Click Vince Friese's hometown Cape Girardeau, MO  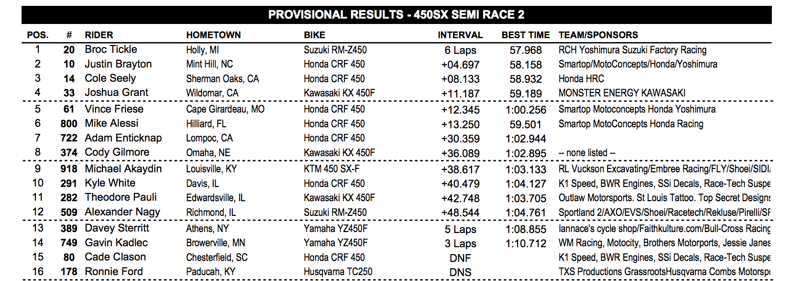pyautogui.click(x=225, y=109)
